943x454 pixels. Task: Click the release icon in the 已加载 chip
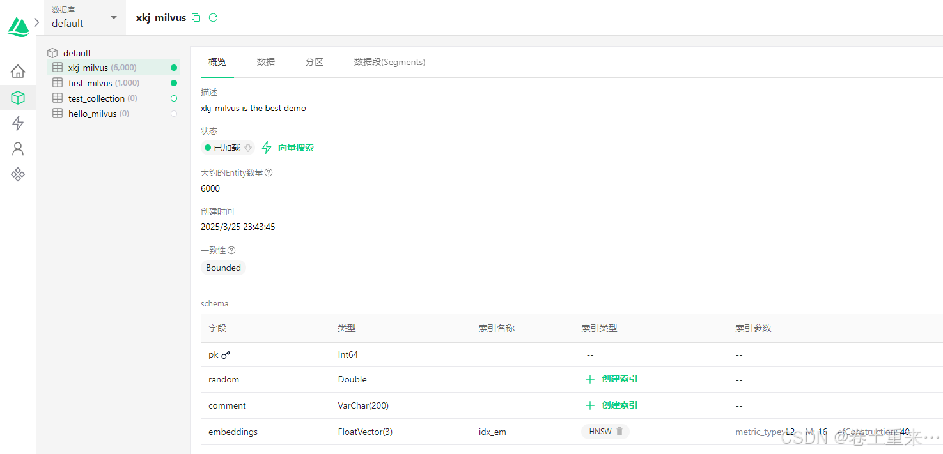248,148
